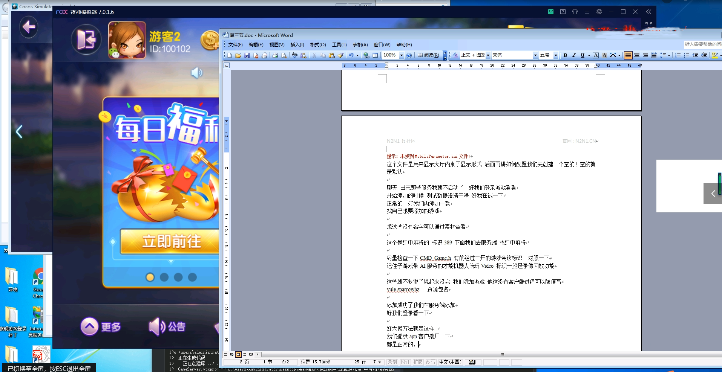Click the Insert Table grid icon
The height and width of the screenshot is (372, 722).
pyautogui.click(x=375, y=55)
